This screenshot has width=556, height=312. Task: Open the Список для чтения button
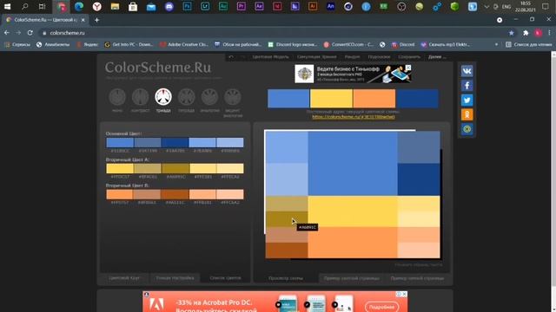[x=529, y=44]
